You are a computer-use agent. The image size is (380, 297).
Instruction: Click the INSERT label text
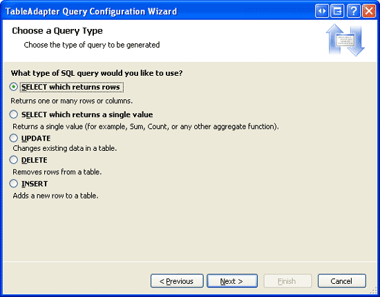pyautogui.click(x=35, y=184)
